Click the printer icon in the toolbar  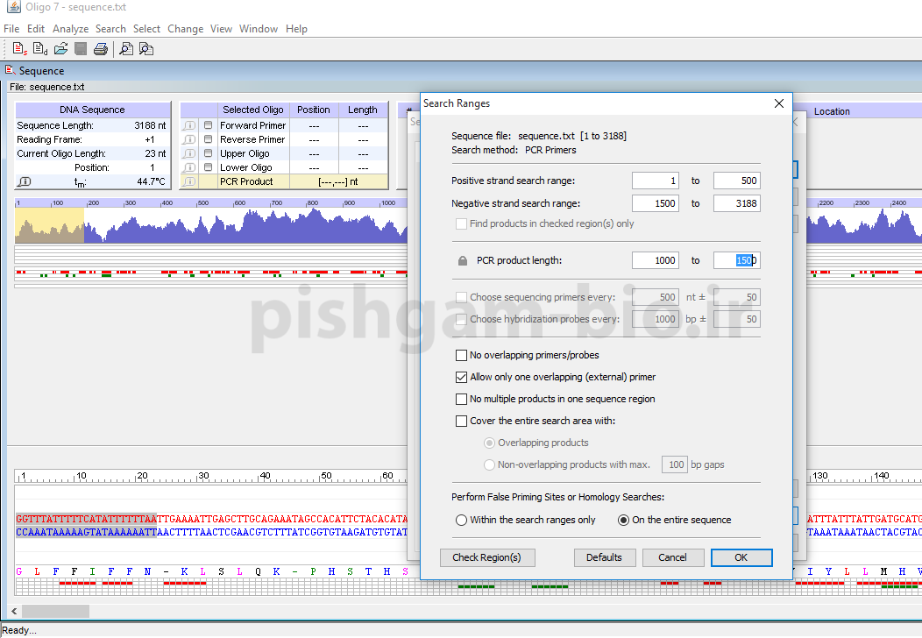tap(101, 49)
